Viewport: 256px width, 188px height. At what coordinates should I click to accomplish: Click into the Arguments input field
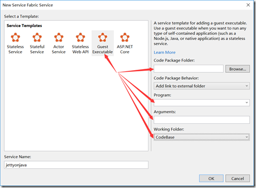pyautogui.click(x=202, y=120)
